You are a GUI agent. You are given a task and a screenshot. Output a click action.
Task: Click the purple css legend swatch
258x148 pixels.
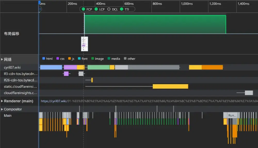(x=58, y=59)
